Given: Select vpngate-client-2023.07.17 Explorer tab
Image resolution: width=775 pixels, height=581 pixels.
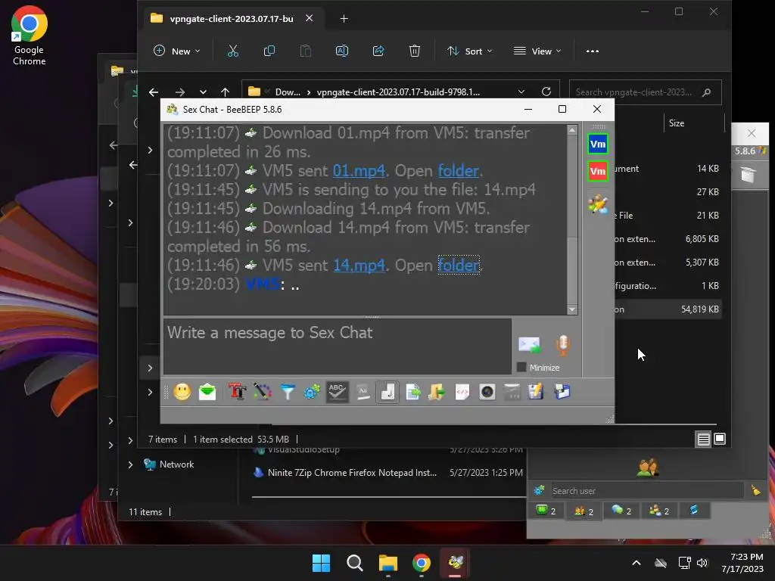Looking at the screenshot, I should coord(232,19).
